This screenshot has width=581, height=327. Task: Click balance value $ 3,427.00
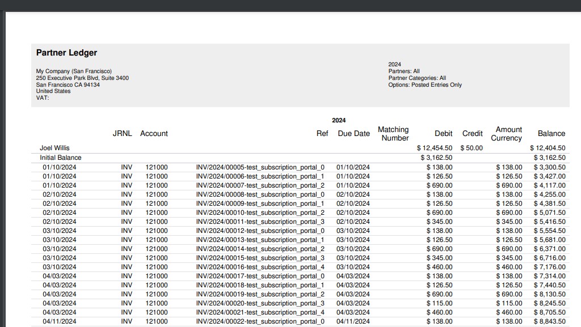point(549,176)
